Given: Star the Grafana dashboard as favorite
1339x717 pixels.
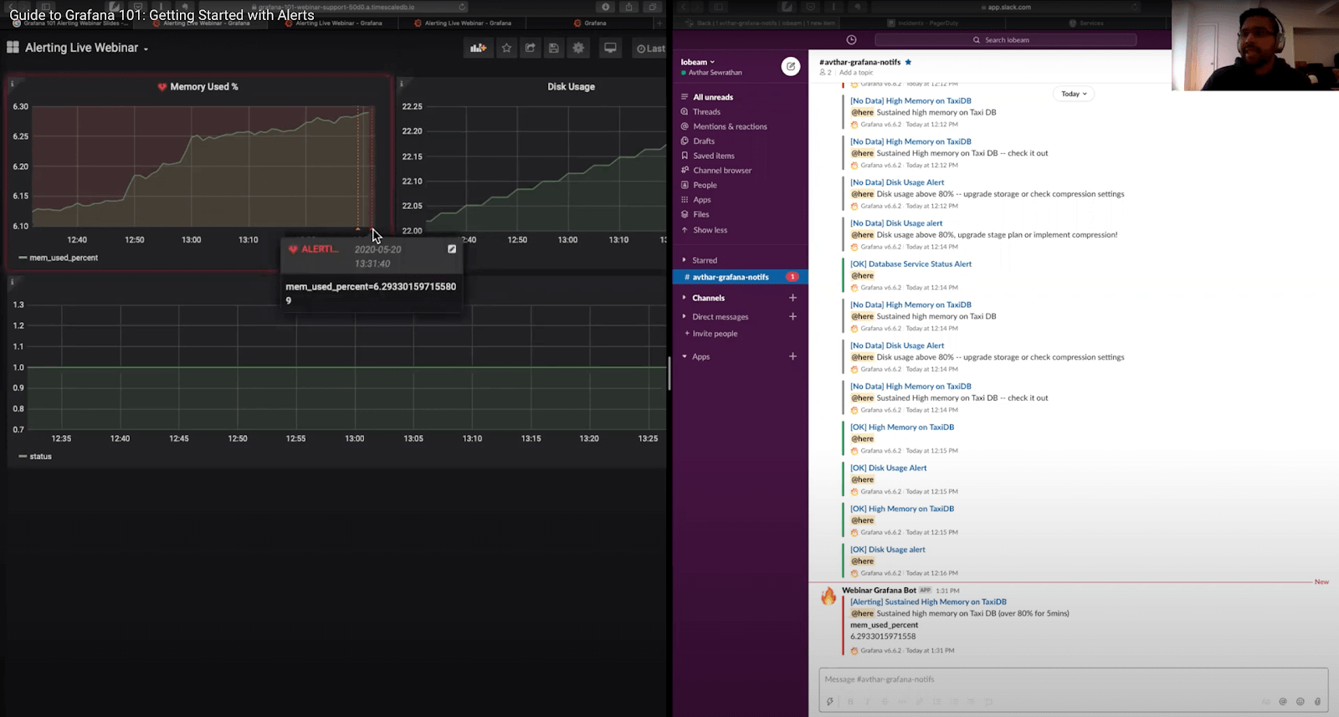Looking at the screenshot, I should click(506, 49).
